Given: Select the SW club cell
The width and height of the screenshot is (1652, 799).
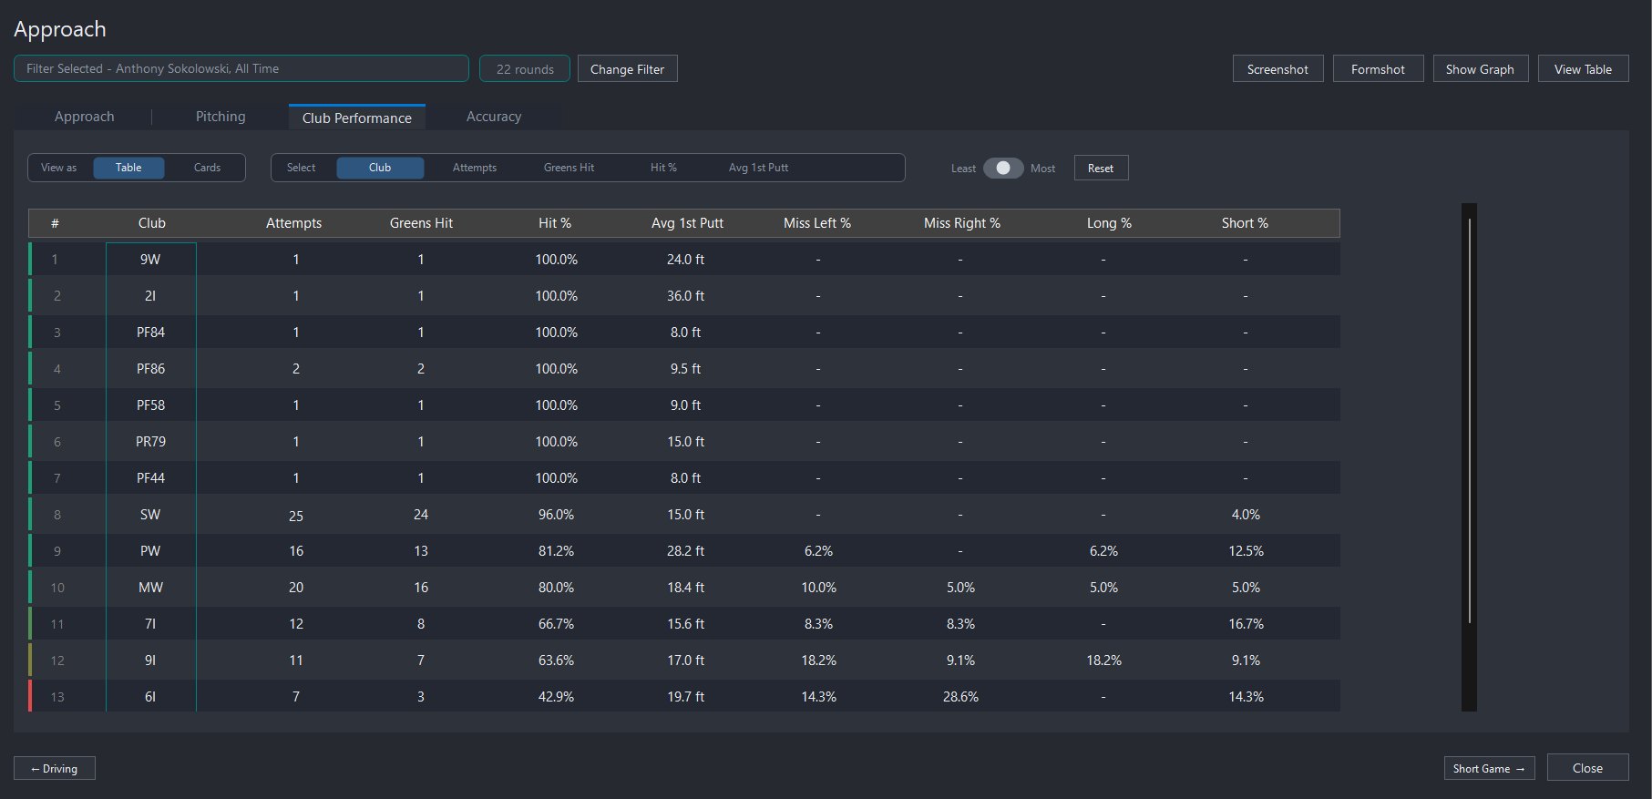Looking at the screenshot, I should (x=151, y=515).
